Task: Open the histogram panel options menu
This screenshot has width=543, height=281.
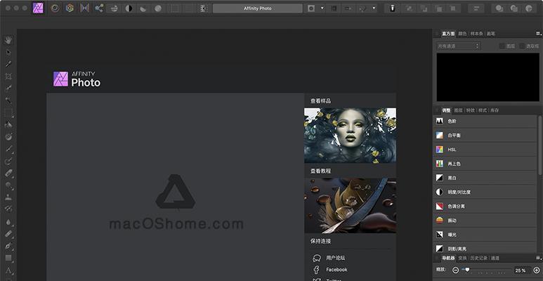Action: [539, 33]
